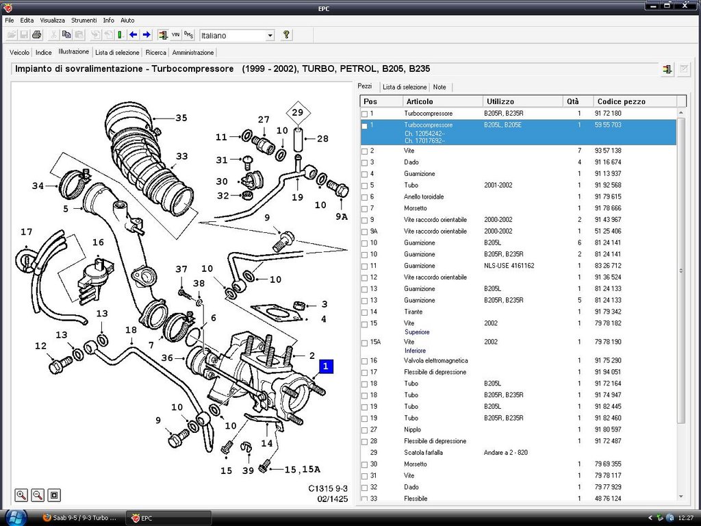Click the yellow question mark help icon
This screenshot has height=526, width=701.
pyautogui.click(x=286, y=35)
